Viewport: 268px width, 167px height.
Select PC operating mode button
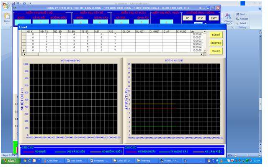(188, 18)
